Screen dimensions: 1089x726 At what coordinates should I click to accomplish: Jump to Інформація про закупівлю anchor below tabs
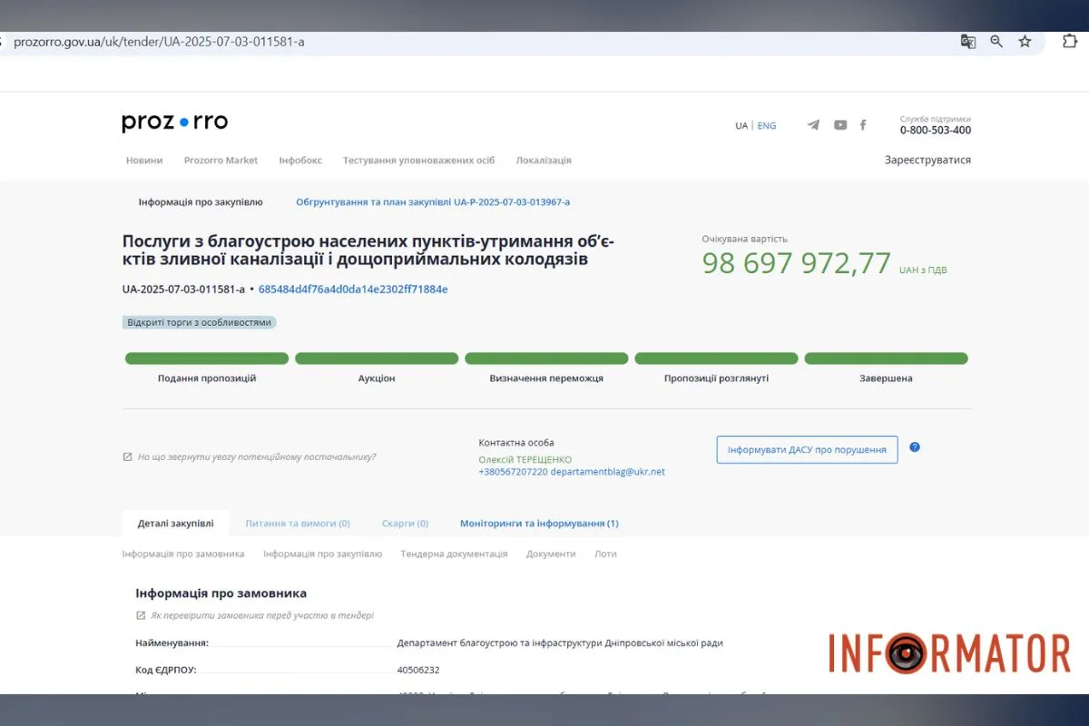[x=323, y=554]
